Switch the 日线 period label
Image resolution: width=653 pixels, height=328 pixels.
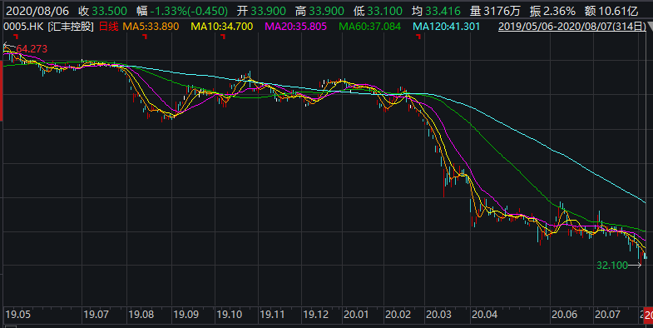(109, 27)
